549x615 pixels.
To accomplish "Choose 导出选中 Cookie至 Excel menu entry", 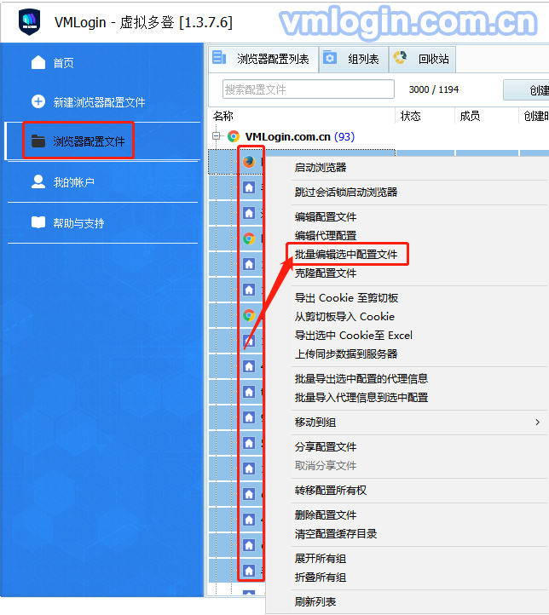I will click(353, 336).
